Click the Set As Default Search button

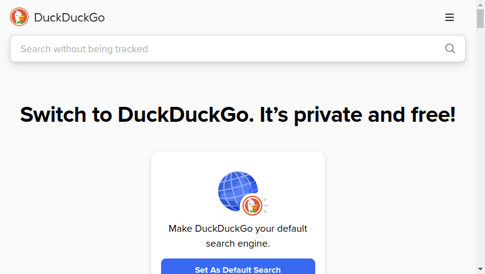[238, 267]
